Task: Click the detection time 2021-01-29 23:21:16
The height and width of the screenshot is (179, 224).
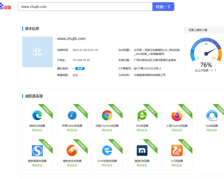Action: pos(85,50)
